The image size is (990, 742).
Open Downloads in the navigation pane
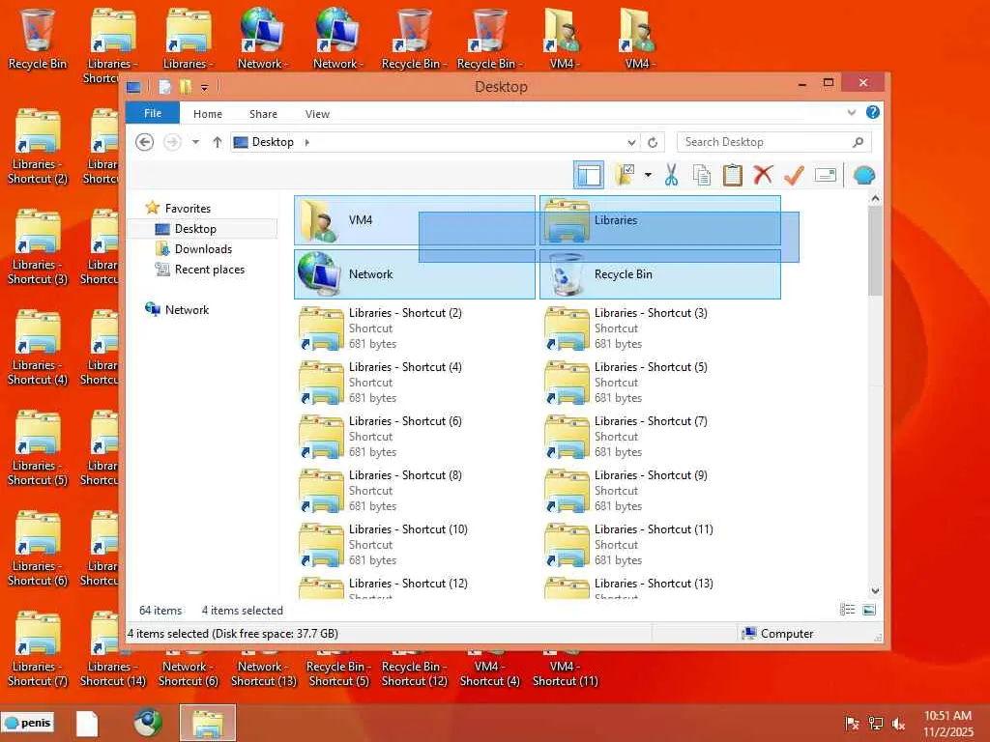tap(203, 249)
